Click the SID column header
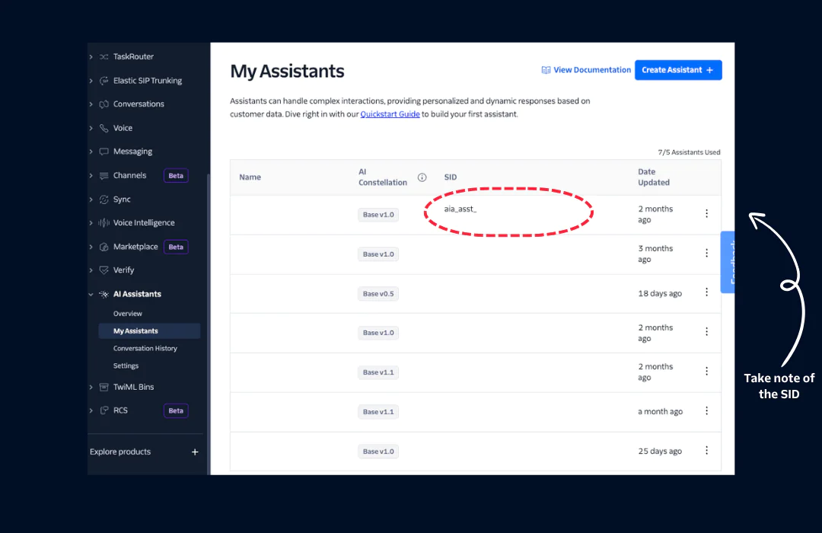822x533 pixels. [x=451, y=177]
